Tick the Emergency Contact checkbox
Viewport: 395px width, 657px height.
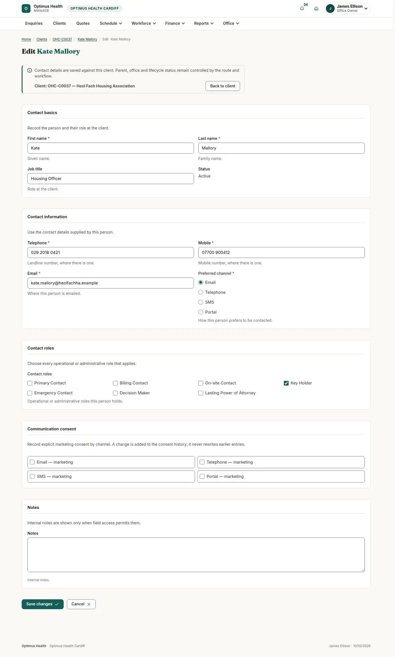pos(30,393)
